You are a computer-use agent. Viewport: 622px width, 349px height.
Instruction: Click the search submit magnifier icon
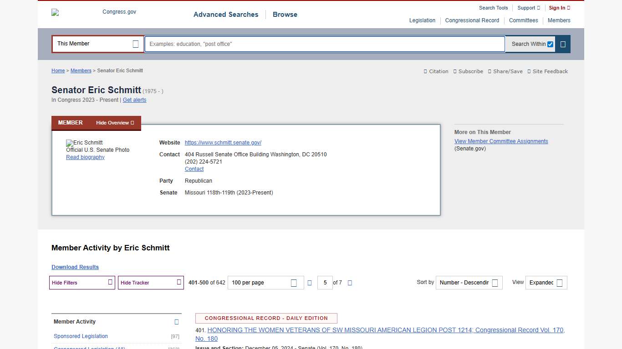point(563,44)
